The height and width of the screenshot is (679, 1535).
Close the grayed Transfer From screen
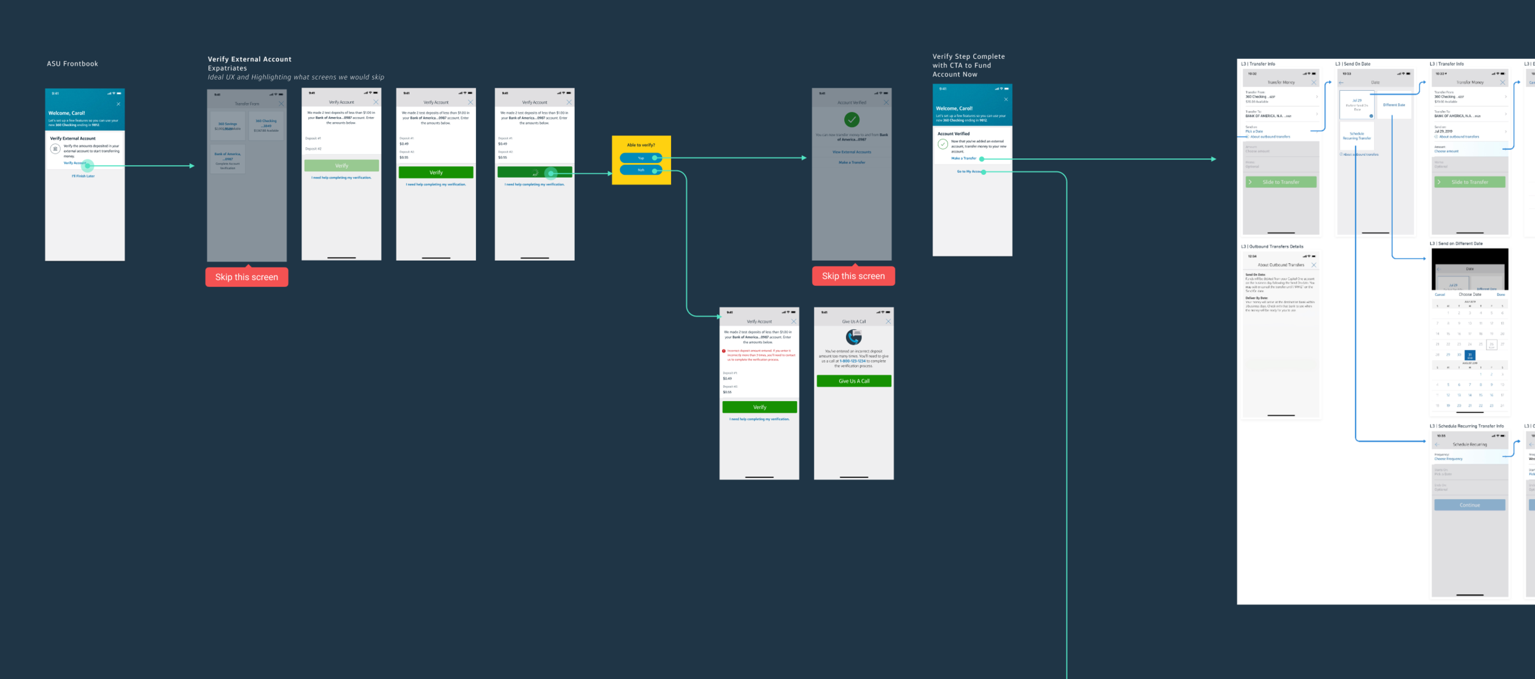[281, 104]
